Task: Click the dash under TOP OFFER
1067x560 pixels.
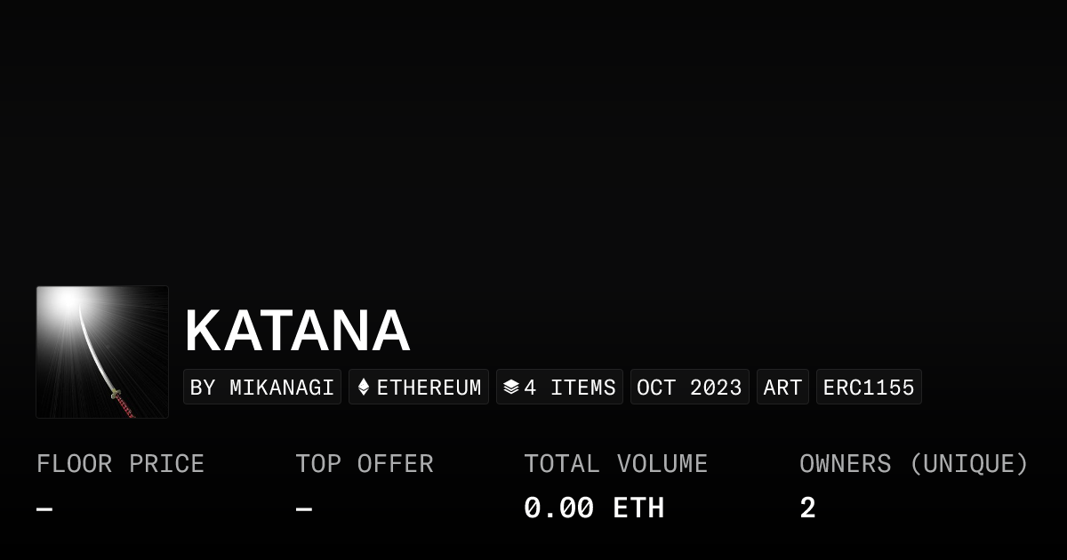Action: tap(304, 509)
